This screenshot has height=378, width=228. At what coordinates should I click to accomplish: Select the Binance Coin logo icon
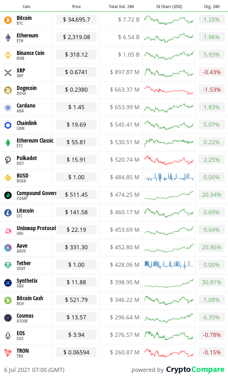coord(8,55)
